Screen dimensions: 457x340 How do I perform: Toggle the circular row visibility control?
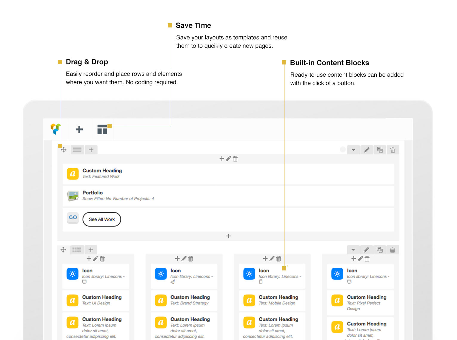(x=343, y=150)
